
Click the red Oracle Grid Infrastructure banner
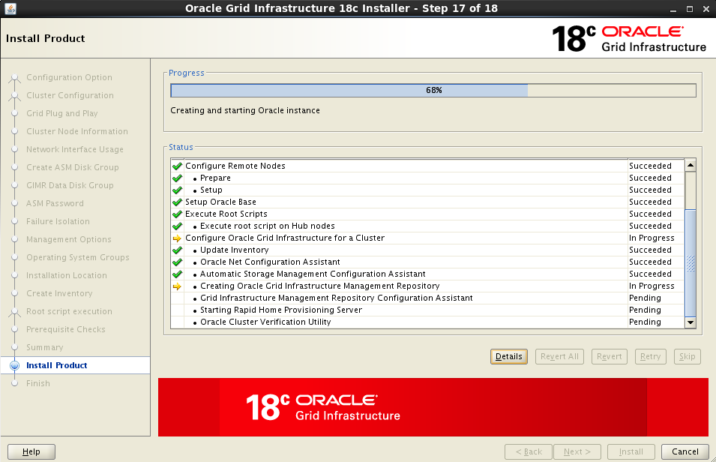[433, 407]
